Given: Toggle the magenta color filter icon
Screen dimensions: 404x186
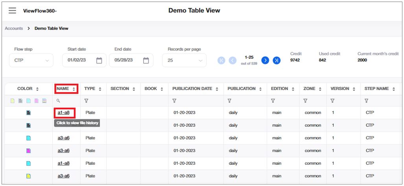Looking at the screenshot, I should (36, 101).
